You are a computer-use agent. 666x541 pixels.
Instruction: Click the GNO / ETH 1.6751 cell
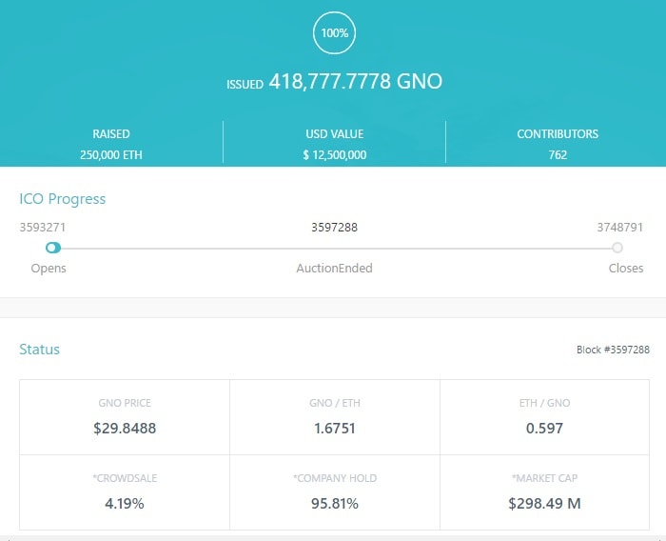(x=334, y=417)
